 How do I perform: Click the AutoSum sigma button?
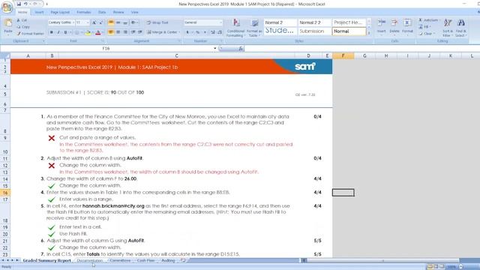(428, 20)
